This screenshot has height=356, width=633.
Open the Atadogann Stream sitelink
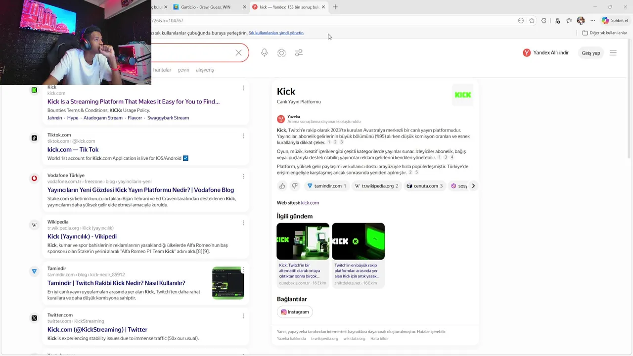tap(103, 118)
